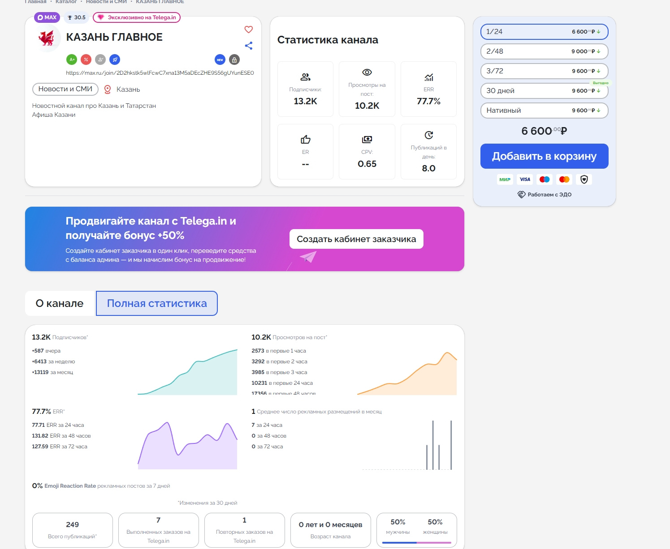Click the trophy rating 30.5 badge
Viewport: 670px width, 549px height.
(77, 17)
